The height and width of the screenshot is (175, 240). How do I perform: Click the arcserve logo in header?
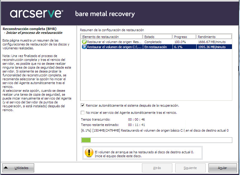37,14
